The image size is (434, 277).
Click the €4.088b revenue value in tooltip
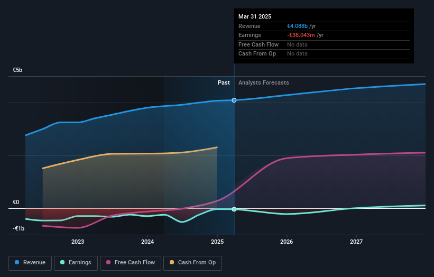(297, 26)
